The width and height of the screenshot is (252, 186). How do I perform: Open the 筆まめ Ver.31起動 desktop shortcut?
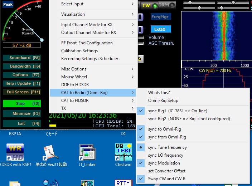coord(51,155)
